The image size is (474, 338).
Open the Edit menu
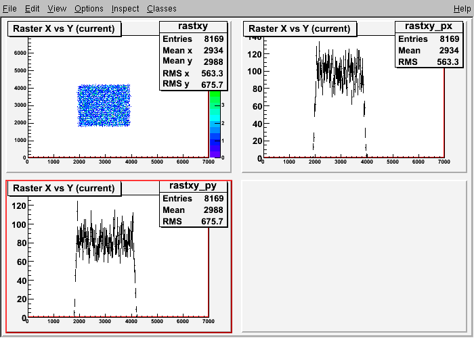(32, 8)
